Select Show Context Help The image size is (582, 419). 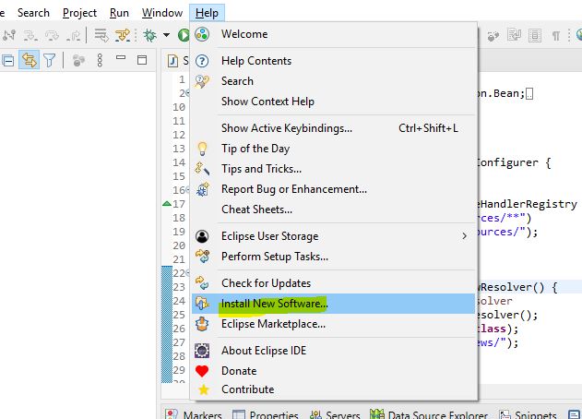tap(333, 102)
